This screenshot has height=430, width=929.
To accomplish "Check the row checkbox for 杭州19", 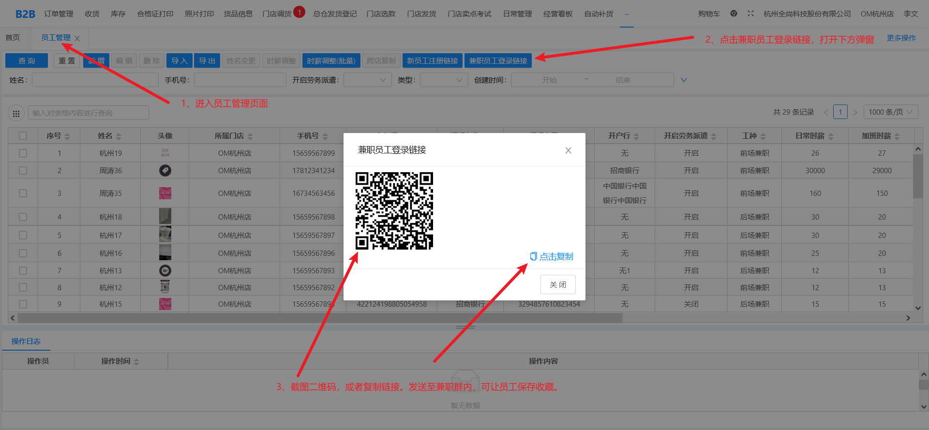I will click(x=23, y=153).
